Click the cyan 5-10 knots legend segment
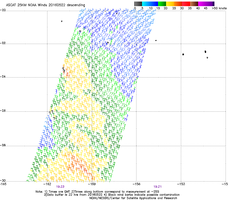 tap(146, 4)
